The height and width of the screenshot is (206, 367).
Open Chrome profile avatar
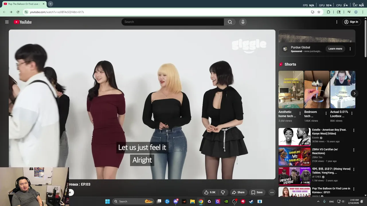356,12
